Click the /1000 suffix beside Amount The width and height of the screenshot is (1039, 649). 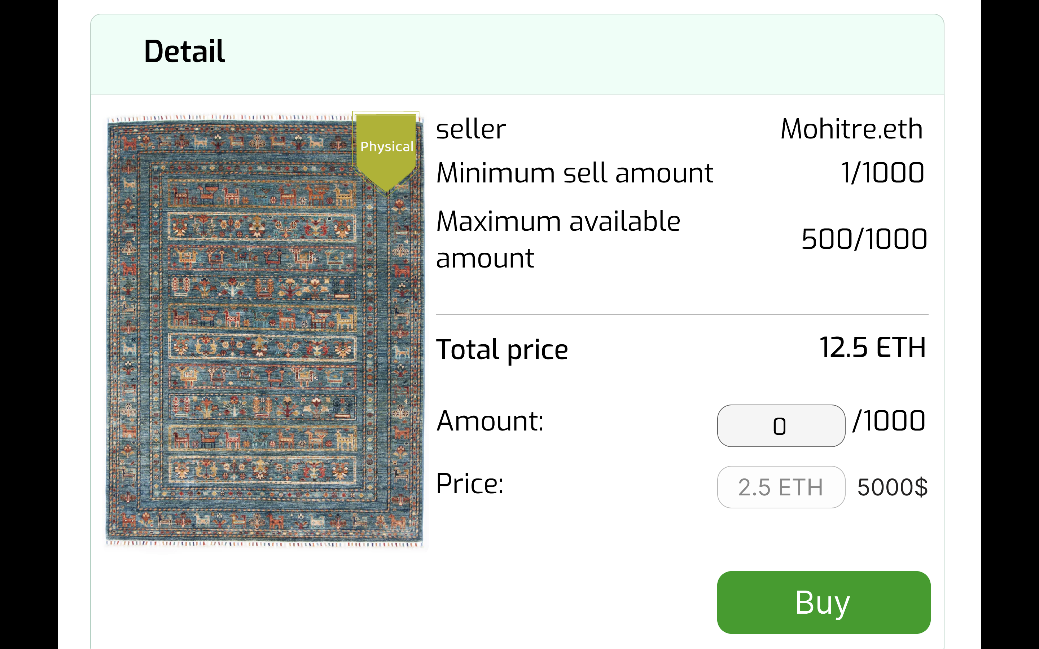coord(889,421)
